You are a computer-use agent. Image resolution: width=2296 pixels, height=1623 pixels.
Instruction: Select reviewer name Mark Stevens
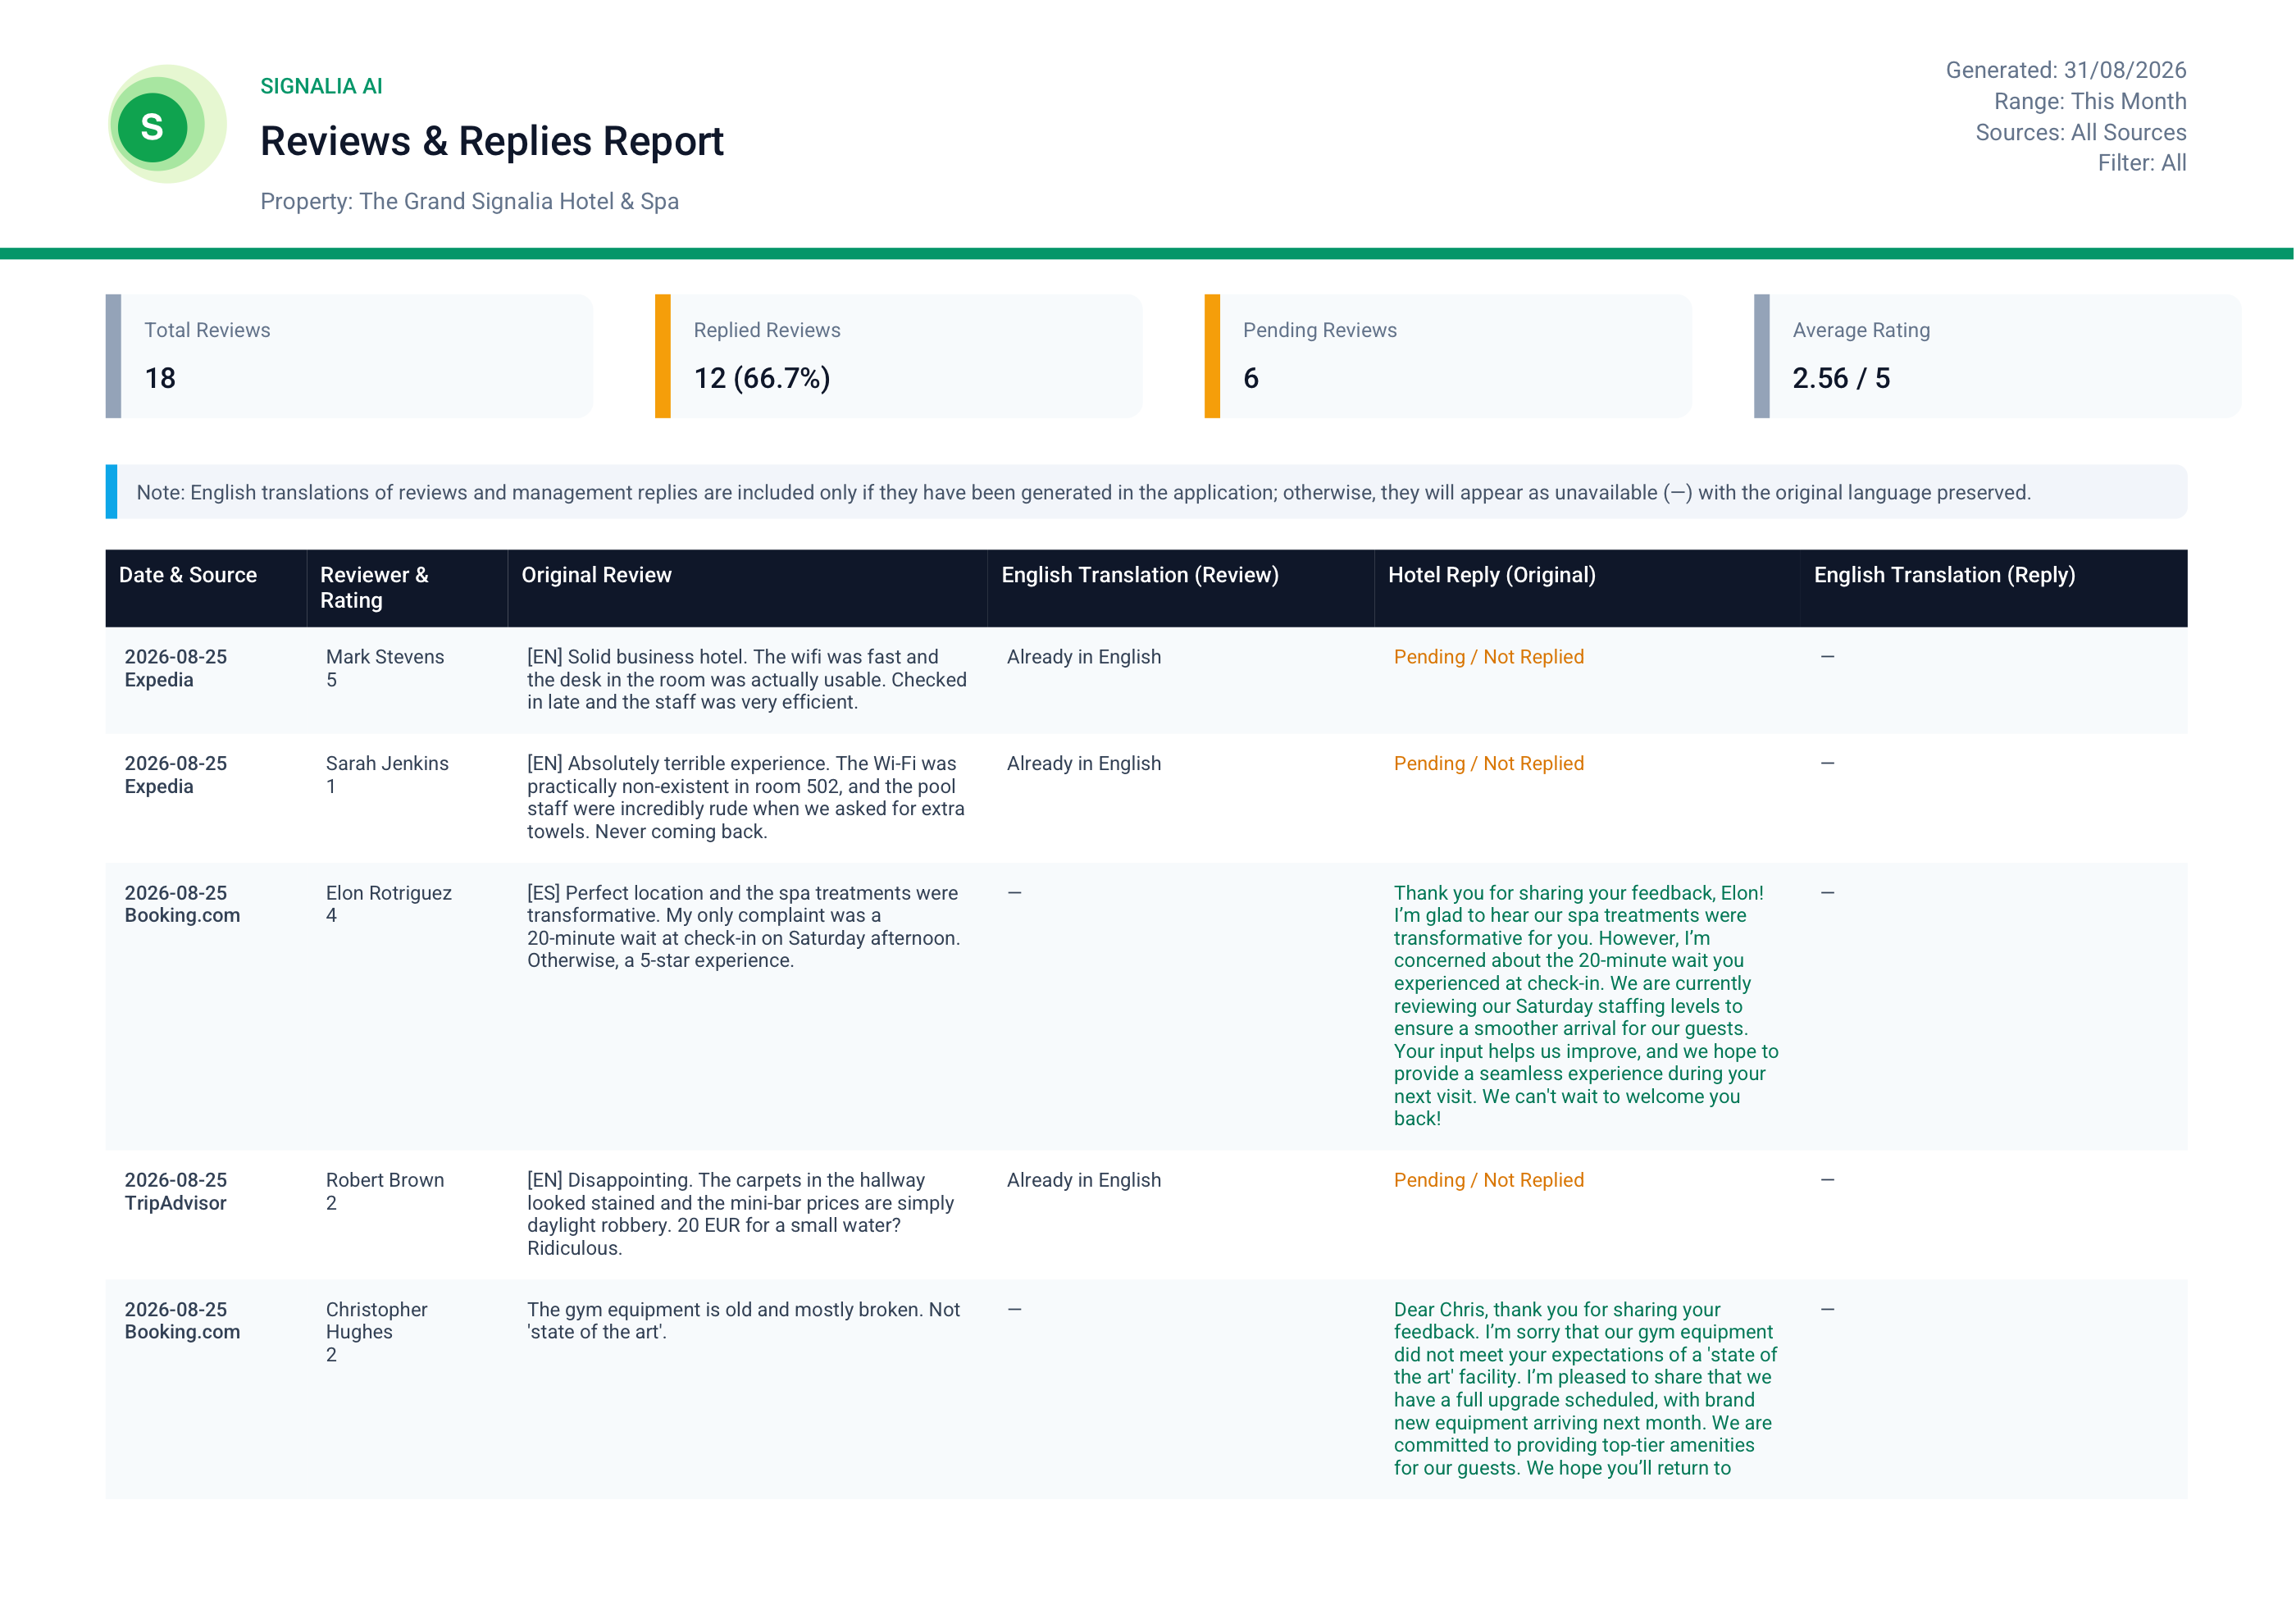click(385, 657)
